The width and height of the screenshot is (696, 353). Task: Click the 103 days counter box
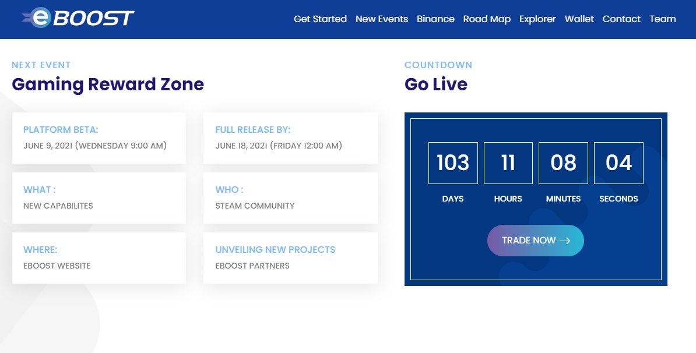[x=453, y=163]
